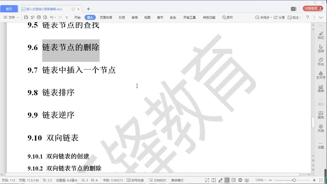The width and height of the screenshot is (327, 184).
Task: Open the 页面布局 (Page Layout) tab
Action: [x=106, y=17]
